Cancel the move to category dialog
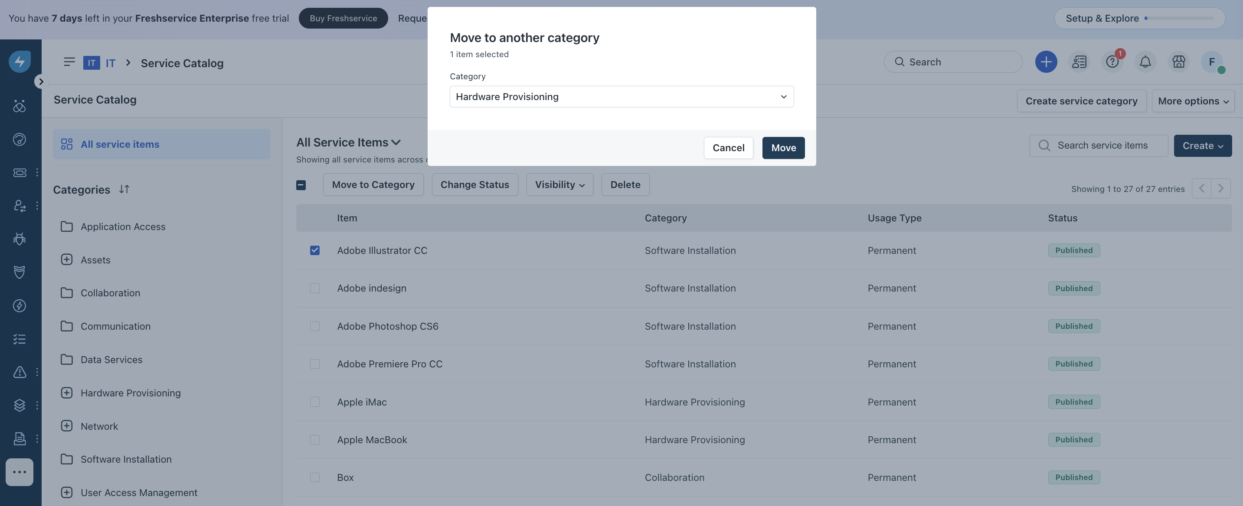1243x506 pixels. point(728,147)
